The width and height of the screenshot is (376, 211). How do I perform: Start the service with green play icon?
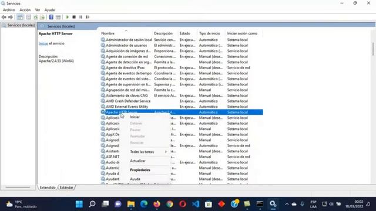(68, 17)
